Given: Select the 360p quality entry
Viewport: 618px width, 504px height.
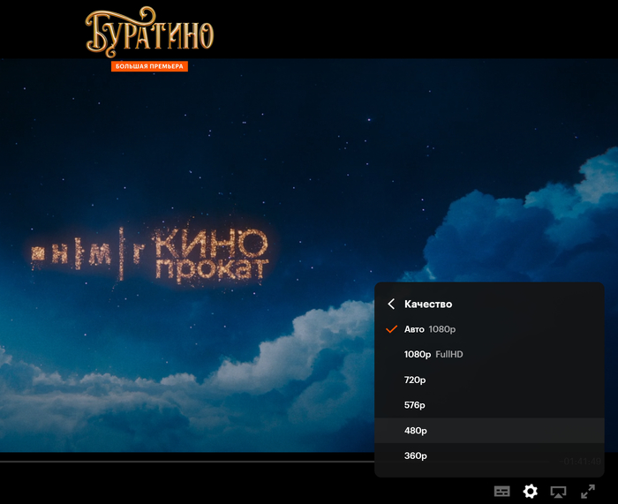Looking at the screenshot, I should (x=489, y=455).
